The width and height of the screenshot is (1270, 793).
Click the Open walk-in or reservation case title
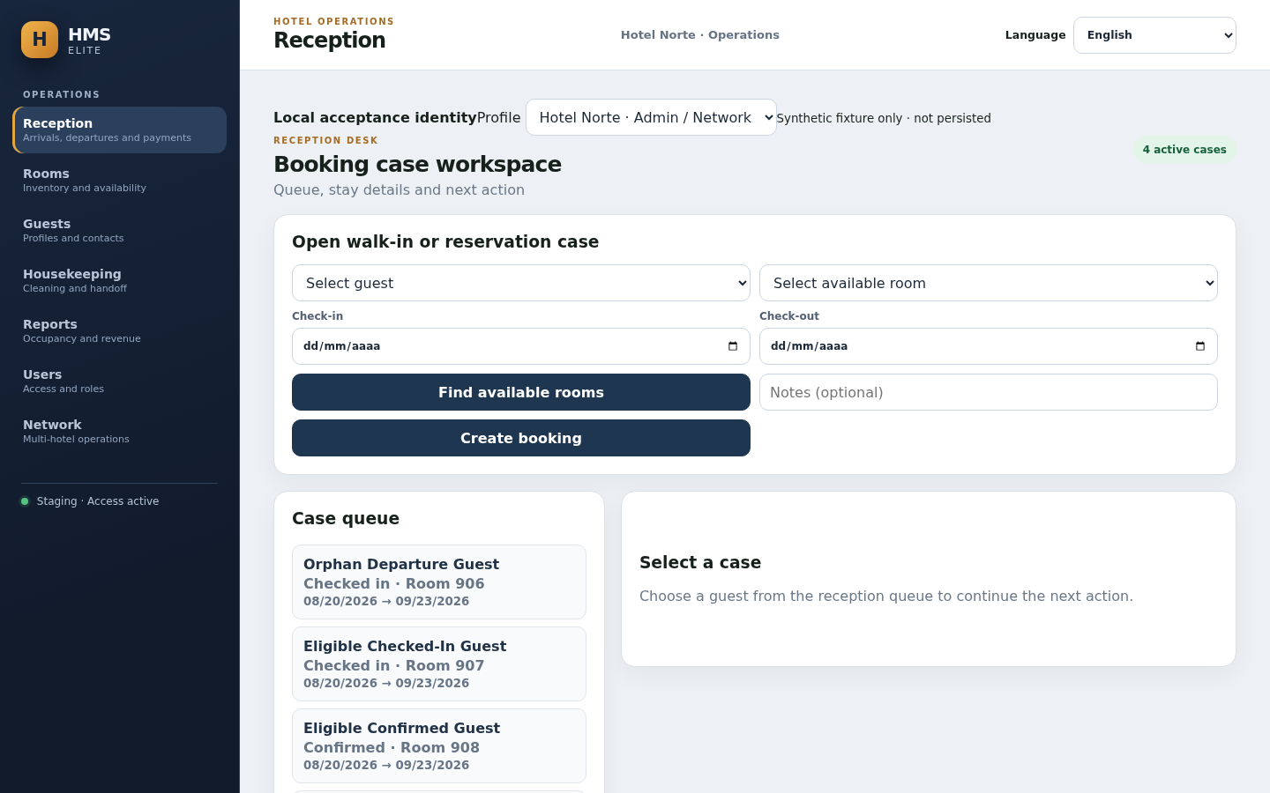click(445, 242)
